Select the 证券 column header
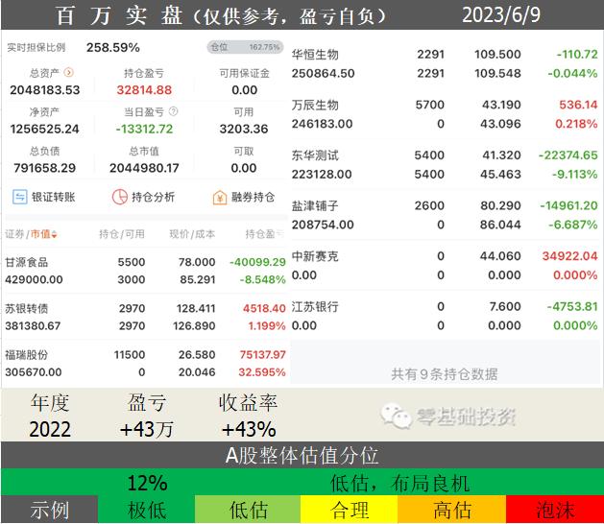This screenshot has height=524, width=604. (14, 234)
